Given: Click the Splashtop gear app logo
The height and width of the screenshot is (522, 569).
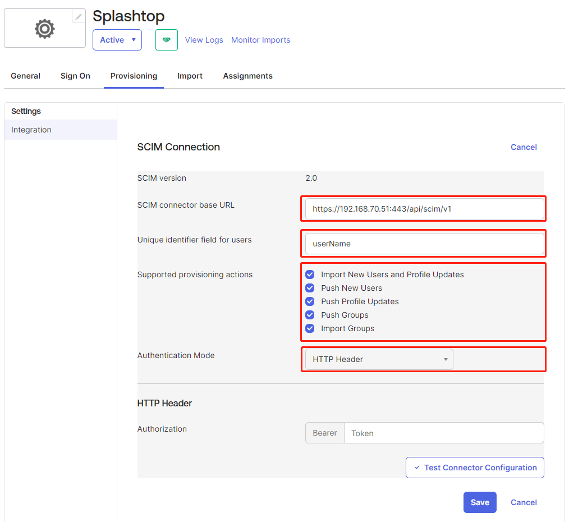Looking at the screenshot, I should coord(45,29).
